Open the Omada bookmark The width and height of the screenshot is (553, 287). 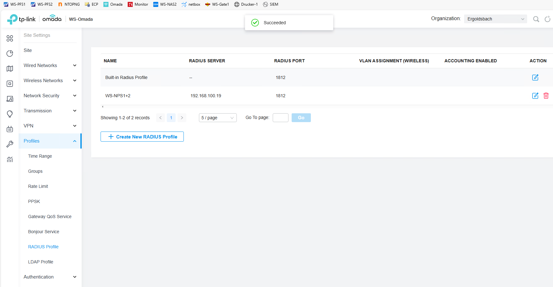click(x=113, y=4)
